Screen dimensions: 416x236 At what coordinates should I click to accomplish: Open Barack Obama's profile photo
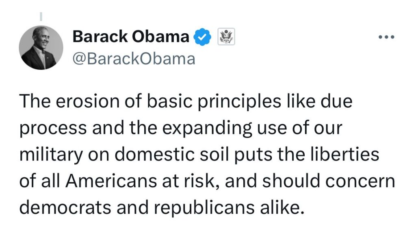tap(41, 48)
